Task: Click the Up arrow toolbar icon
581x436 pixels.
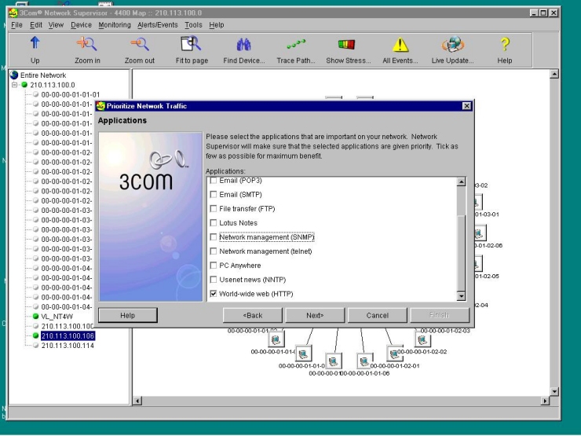Action: [x=35, y=46]
